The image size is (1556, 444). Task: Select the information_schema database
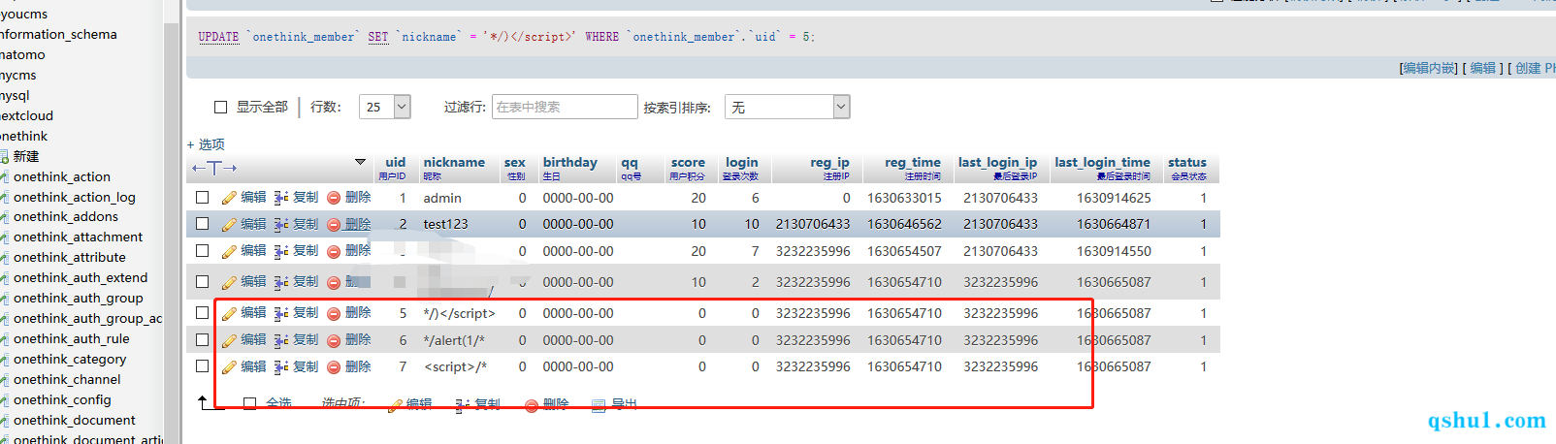(58, 35)
